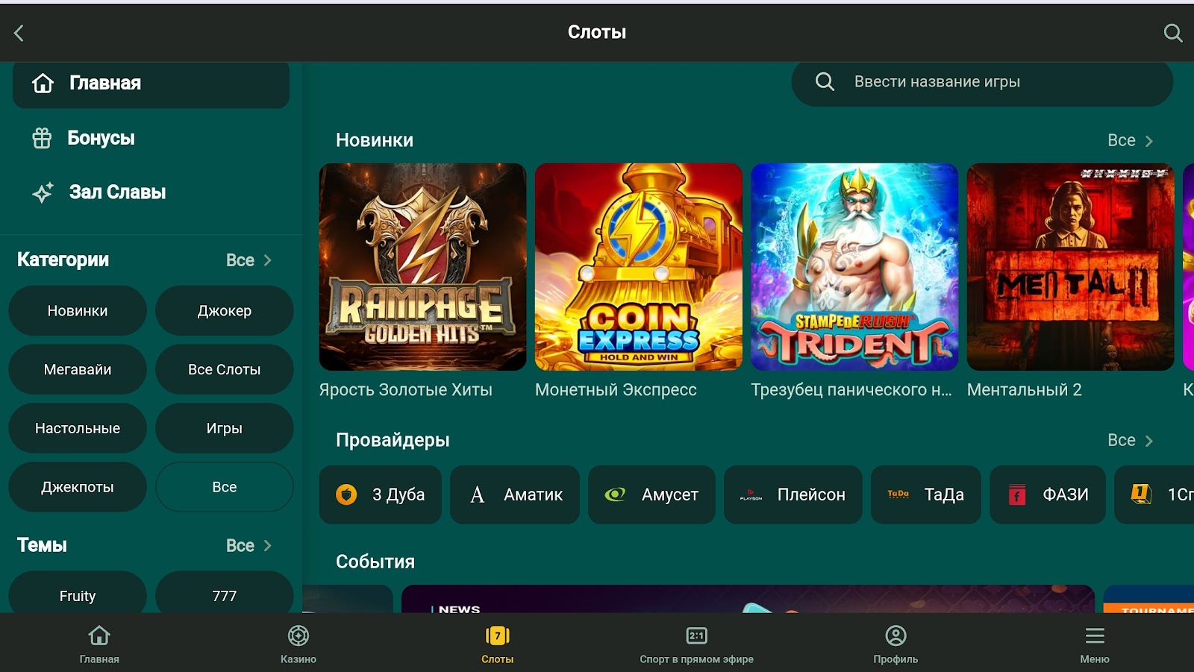The height and width of the screenshot is (672, 1194).
Task: Tap the Казино icon in bottom bar
Action: point(298,644)
